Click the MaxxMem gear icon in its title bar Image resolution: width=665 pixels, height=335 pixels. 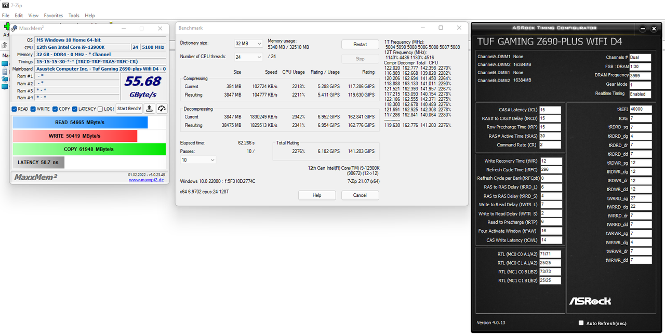click(x=15, y=29)
